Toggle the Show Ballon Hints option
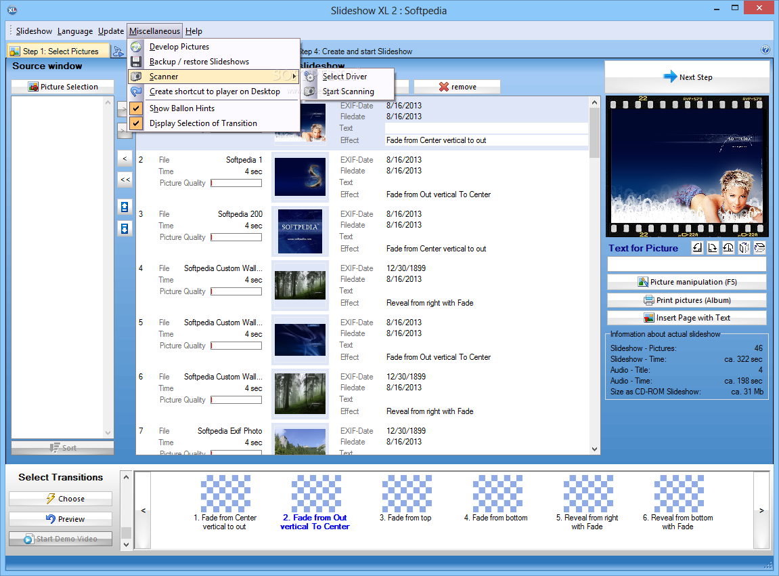The image size is (779, 576). tap(182, 108)
